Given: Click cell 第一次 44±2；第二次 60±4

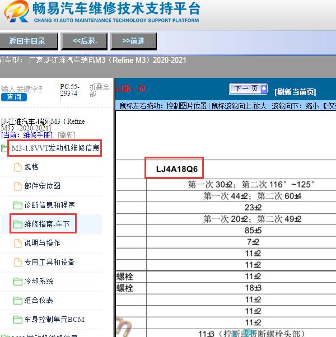Looking at the screenshot, I should [x=252, y=196].
